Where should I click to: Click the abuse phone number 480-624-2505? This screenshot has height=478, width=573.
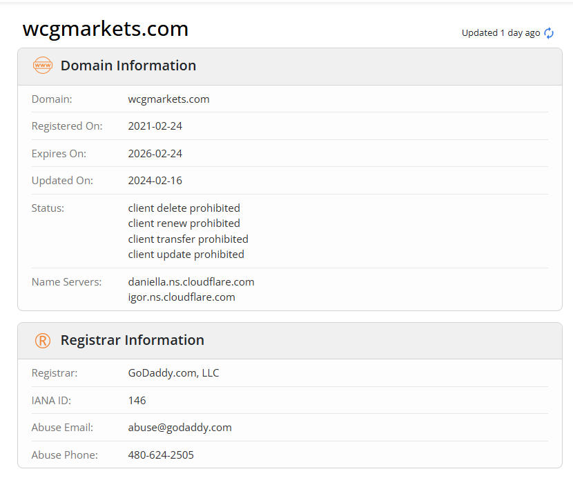(x=161, y=455)
